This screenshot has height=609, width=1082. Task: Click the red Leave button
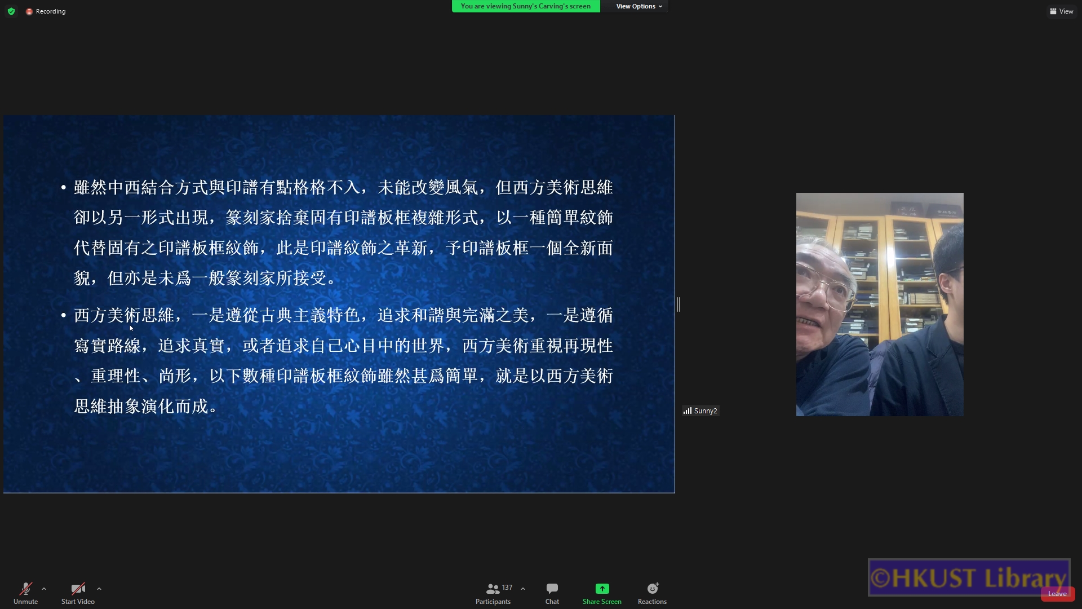click(1057, 594)
